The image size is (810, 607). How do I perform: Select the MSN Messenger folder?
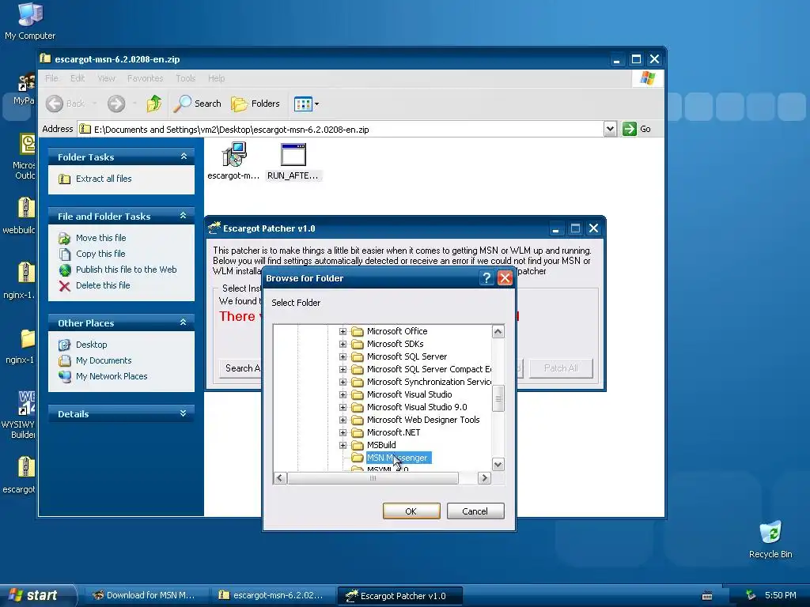397,458
